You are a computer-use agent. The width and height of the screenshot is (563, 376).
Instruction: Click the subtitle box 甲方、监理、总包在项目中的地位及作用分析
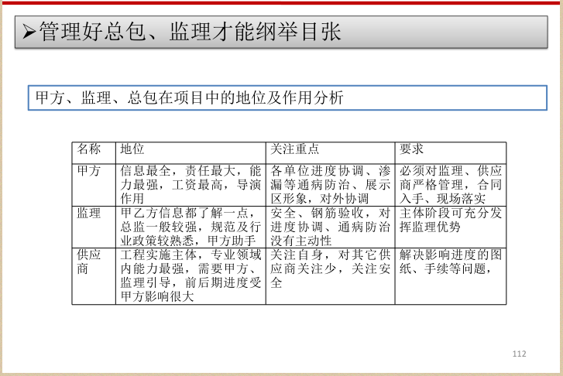pos(190,98)
